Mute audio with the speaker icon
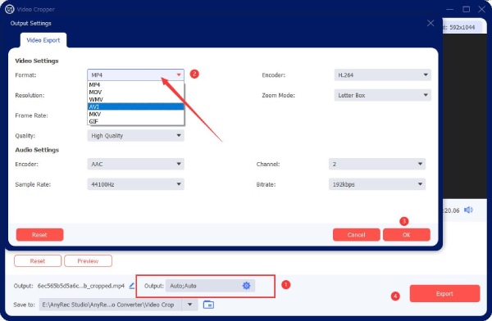 coord(468,210)
